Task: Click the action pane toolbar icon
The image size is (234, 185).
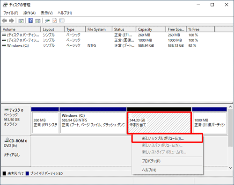Action: [x=38, y=21]
